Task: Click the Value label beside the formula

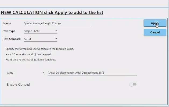Action: click(x=10, y=73)
